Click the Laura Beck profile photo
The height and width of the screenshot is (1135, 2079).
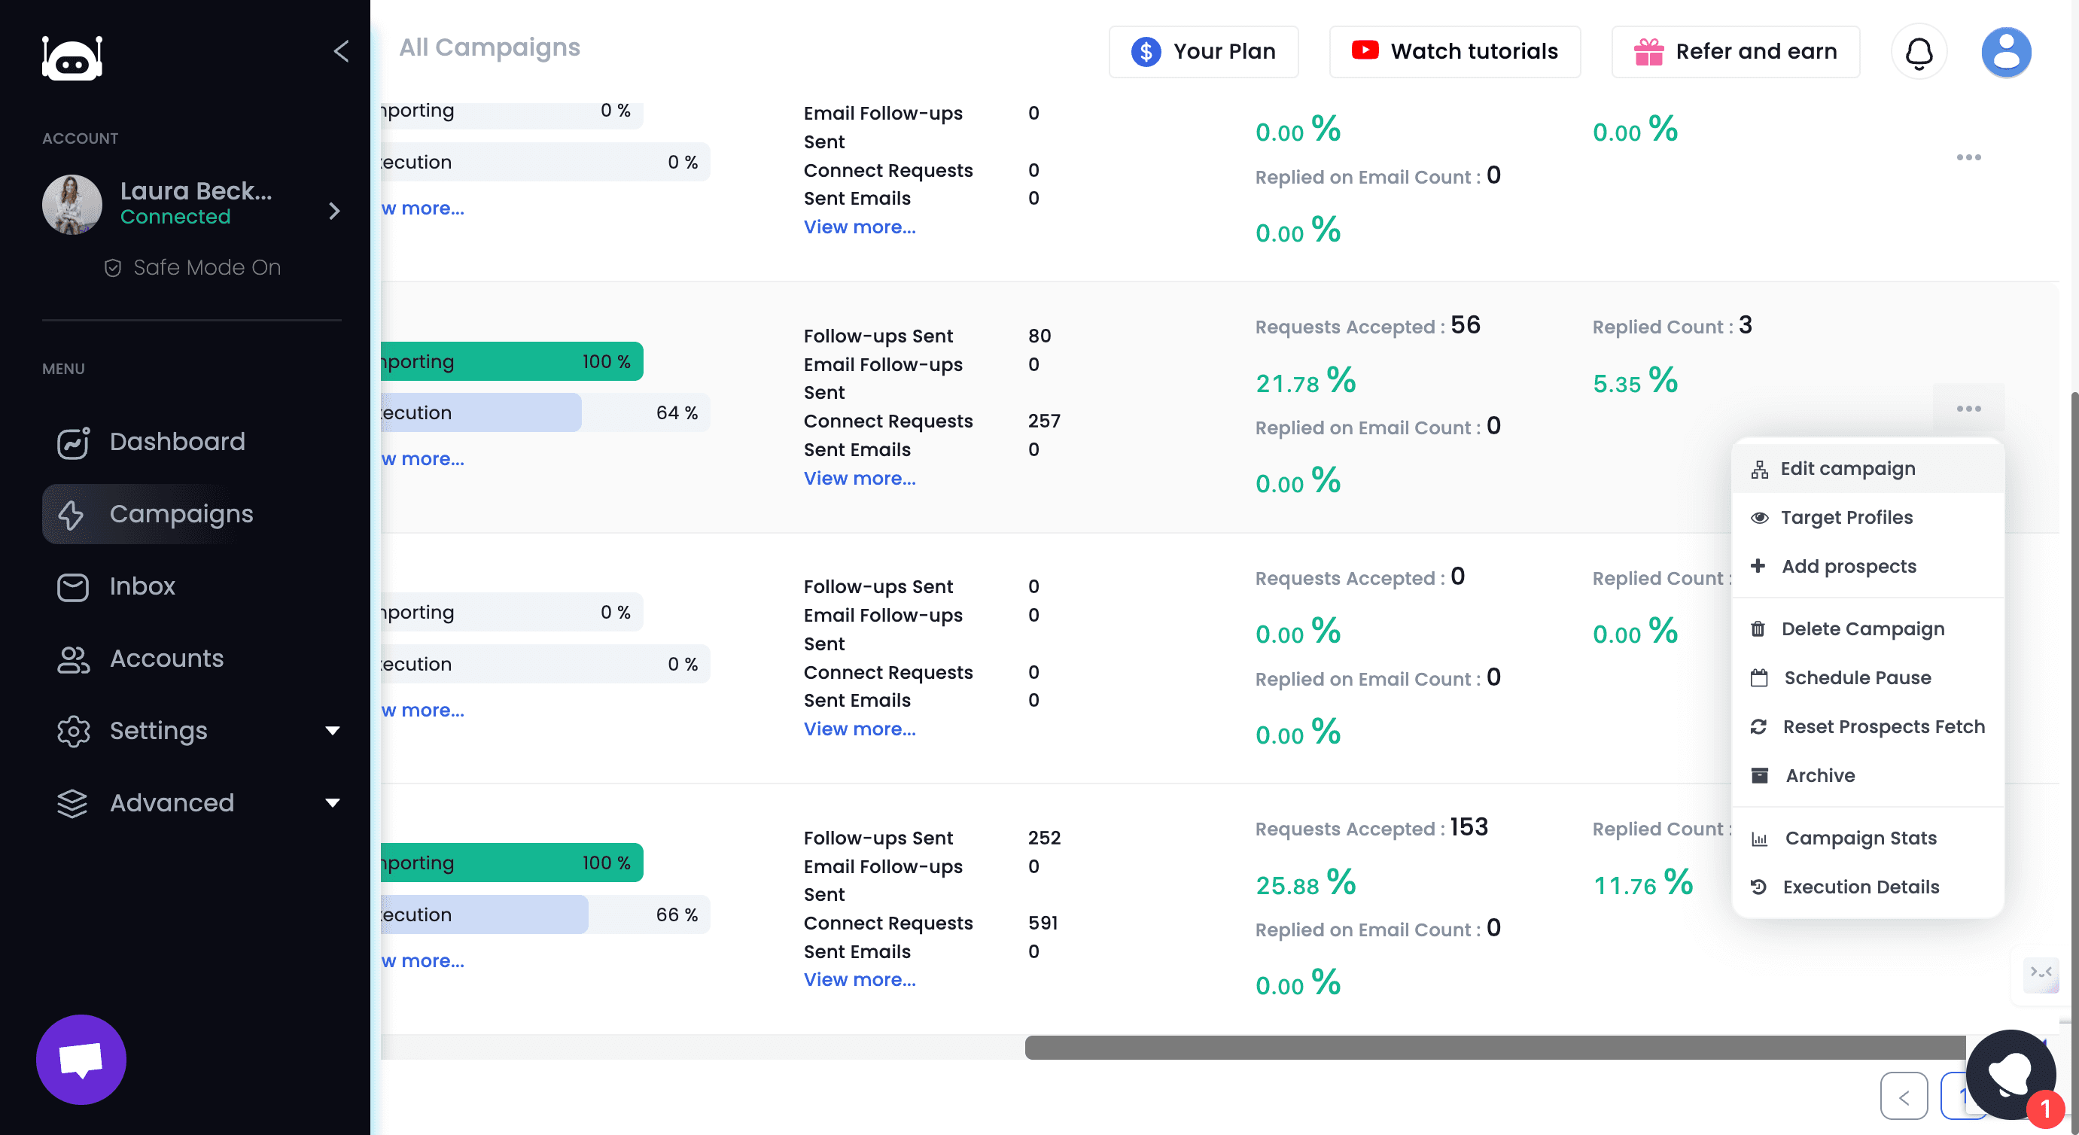pyautogui.click(x=72, y=205)
